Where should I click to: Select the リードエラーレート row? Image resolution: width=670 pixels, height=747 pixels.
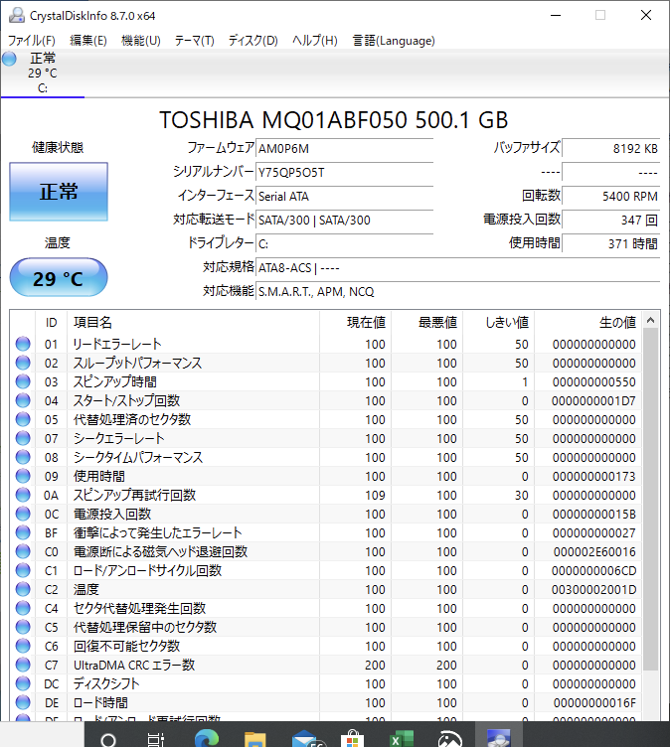pos(326,344)
